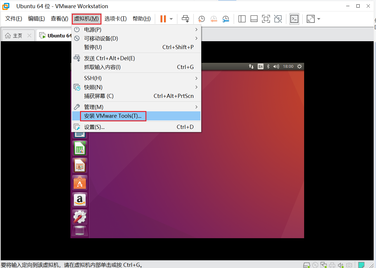Click the sound card status bar icon

click(x=341, y=265)
